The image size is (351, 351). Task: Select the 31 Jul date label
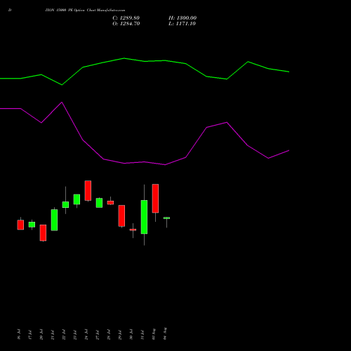click(x=143, y=335)
